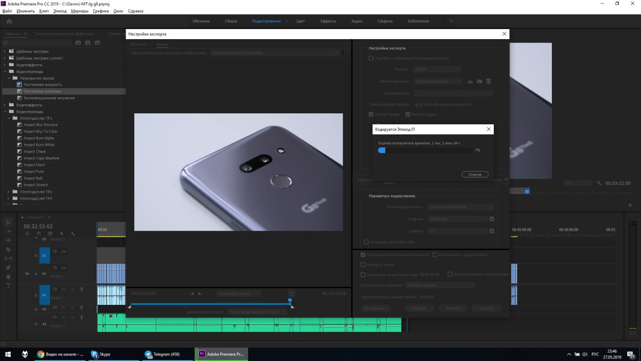641x361 pixels.
Task: Expand the Шаблоны настроек folder
Action: (x=5, y=52)
